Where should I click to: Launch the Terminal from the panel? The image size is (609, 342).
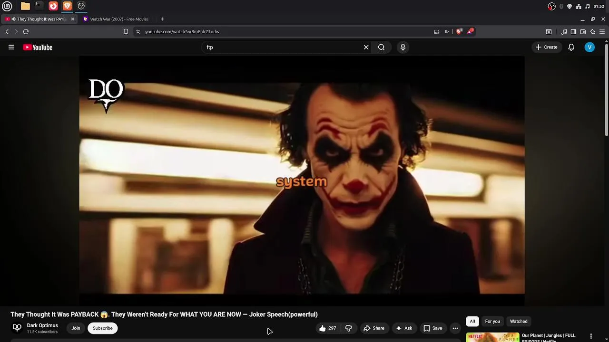coord(39,6)
